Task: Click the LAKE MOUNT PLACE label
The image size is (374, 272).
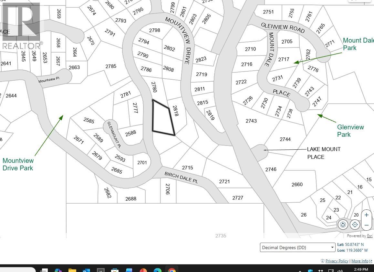Action: (x=324, y=153)
